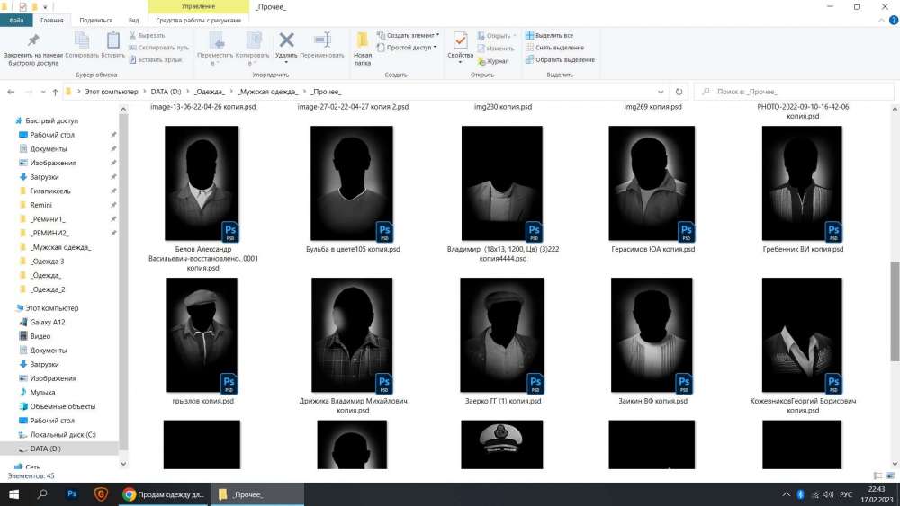The image size is (900, 506).
Task: Click the volume speaker tray icon
Action: point(828,494)
